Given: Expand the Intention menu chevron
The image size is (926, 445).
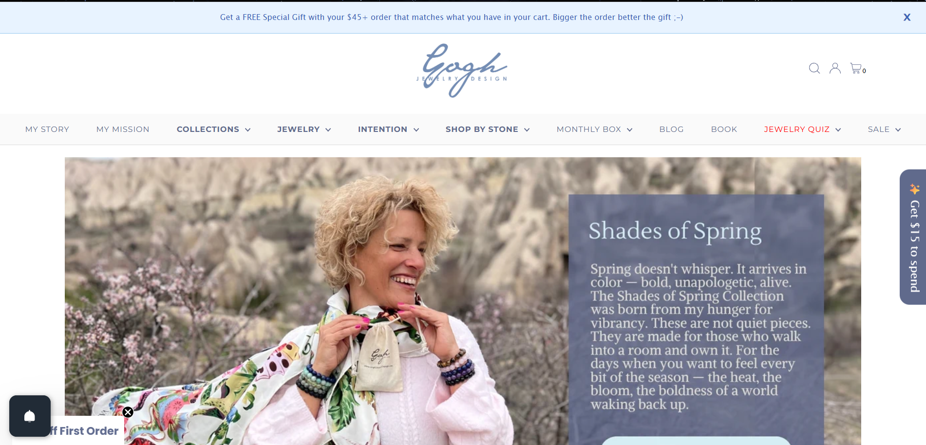Looking at the screenshot, I should point(416,130).
